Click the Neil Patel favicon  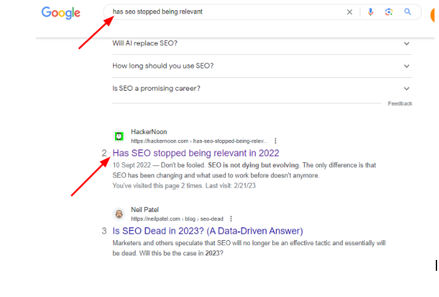(119, 214)
